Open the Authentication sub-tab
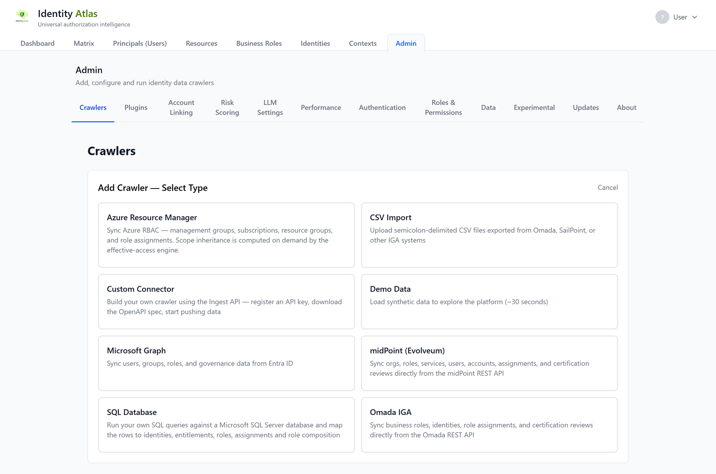Screen dimensions: 716x474 pyautogui.click(x=382, y=107)
